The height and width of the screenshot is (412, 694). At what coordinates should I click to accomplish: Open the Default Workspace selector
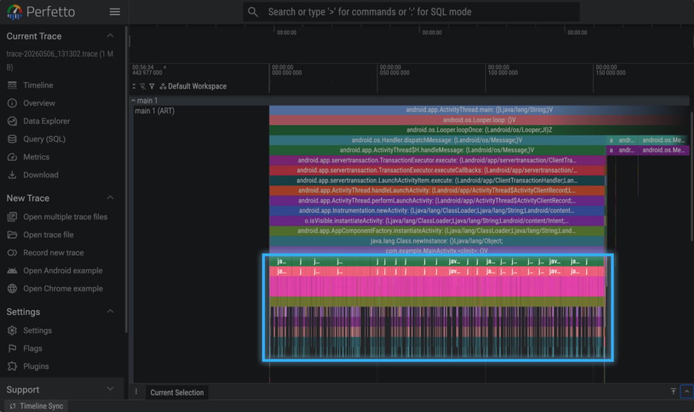click(193, 86)
